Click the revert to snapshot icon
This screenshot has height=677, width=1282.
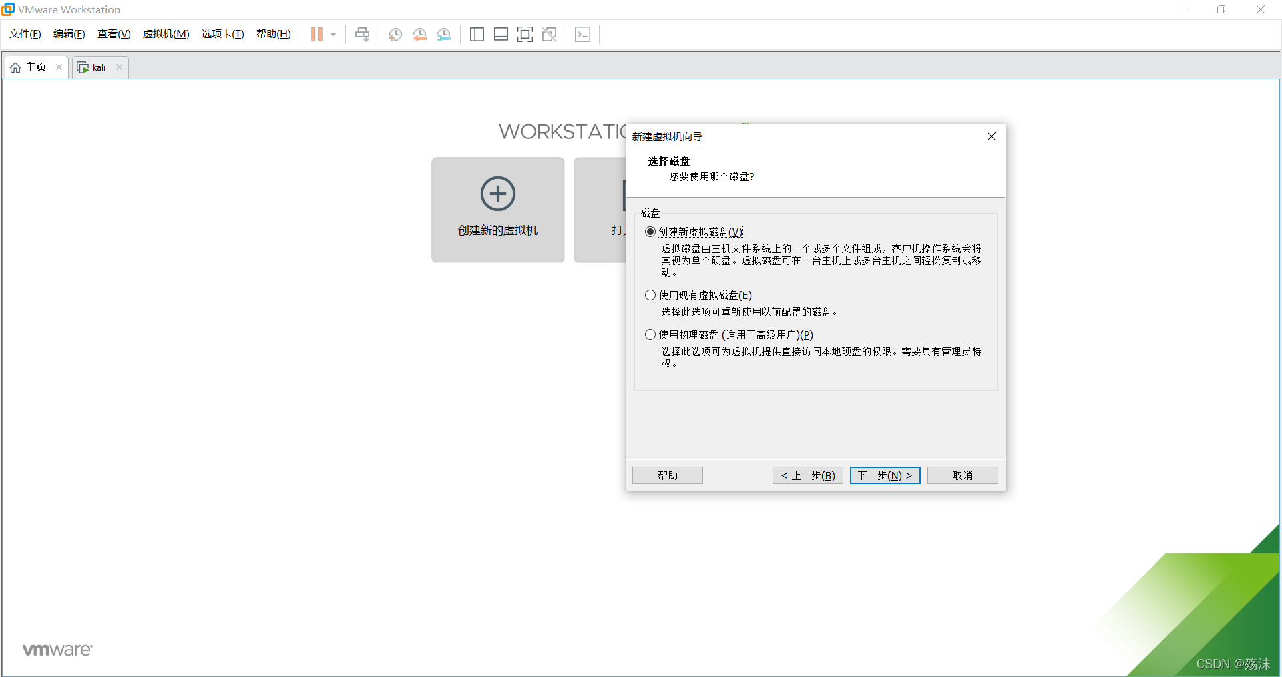419,35
